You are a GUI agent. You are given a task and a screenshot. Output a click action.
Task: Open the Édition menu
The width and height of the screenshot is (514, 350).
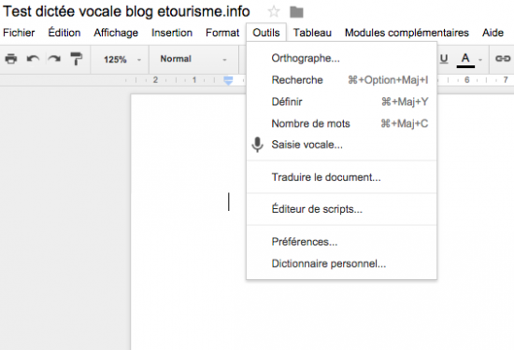click(x=64, y=33)
